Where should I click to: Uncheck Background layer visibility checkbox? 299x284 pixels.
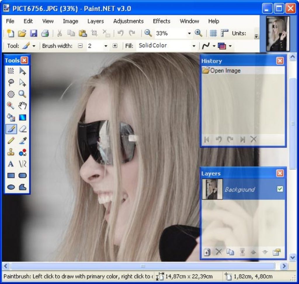pyautogui.click(x=280, y=189)
